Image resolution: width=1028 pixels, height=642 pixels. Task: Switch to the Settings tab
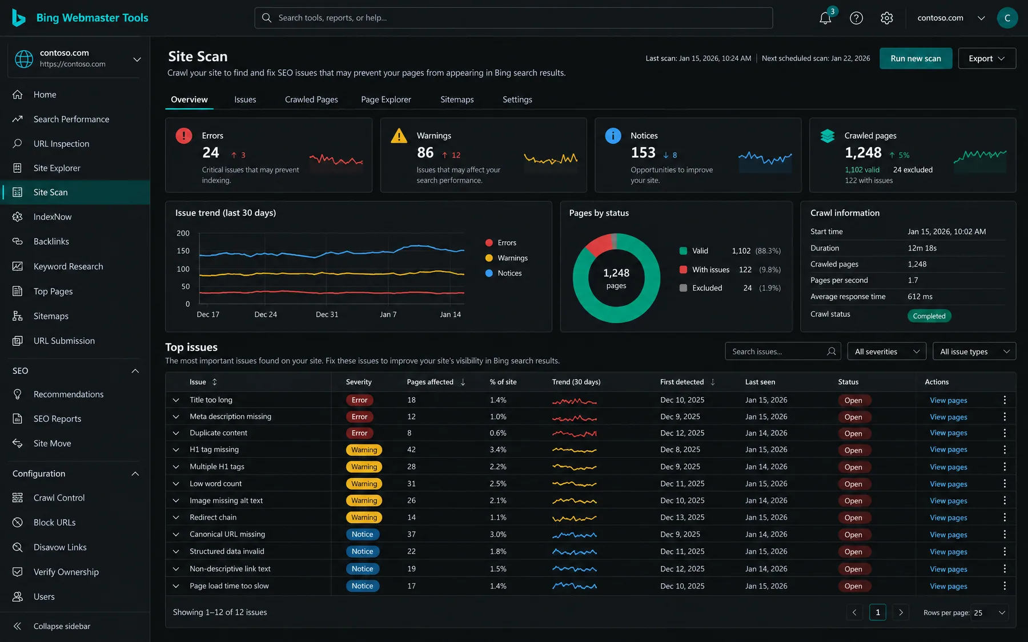(x=517, y=99)
